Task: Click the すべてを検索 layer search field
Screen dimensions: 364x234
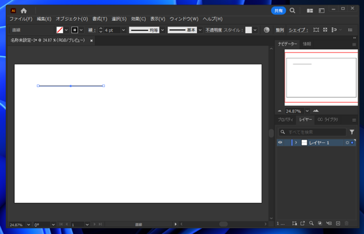Action: coord(312,132)
